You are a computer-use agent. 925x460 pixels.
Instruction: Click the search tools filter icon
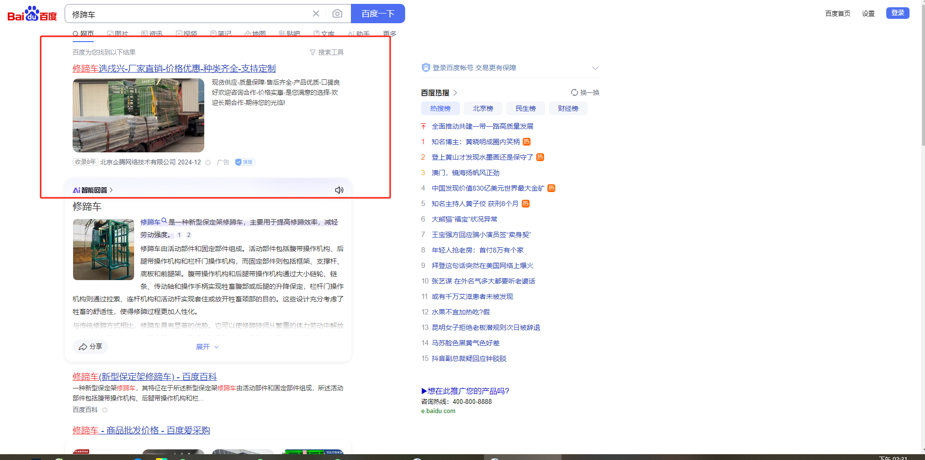click(313, 52)
